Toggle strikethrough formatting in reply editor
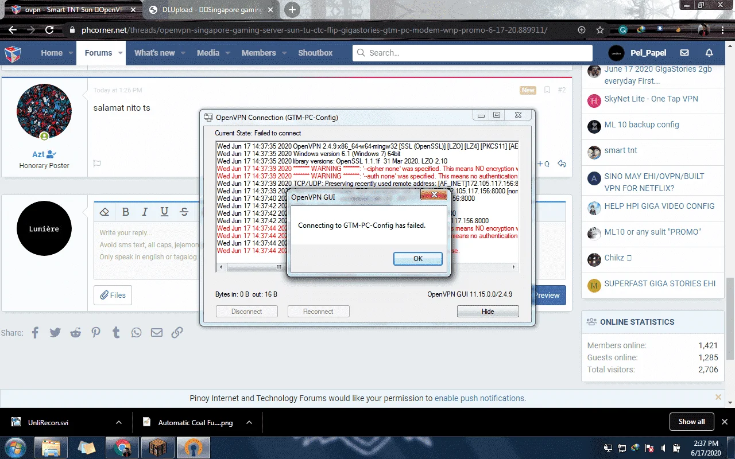The height and width of the screenshot is (459, 735). [x=184, y=212]
